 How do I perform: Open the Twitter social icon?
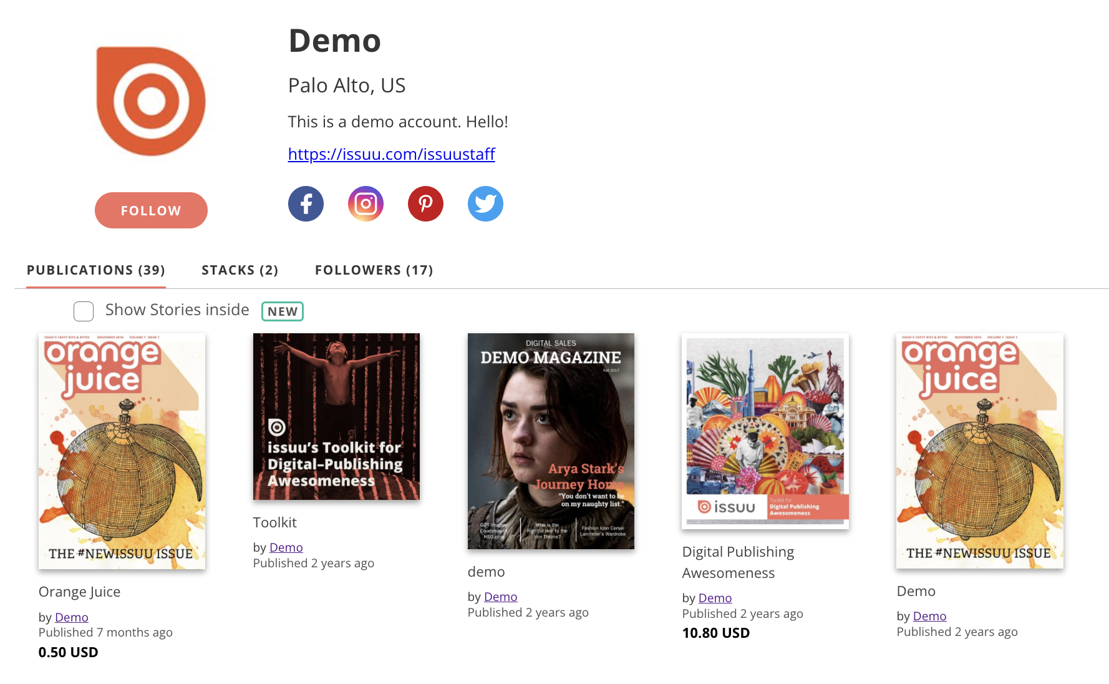pyautogui.click(x=485, y=204)
